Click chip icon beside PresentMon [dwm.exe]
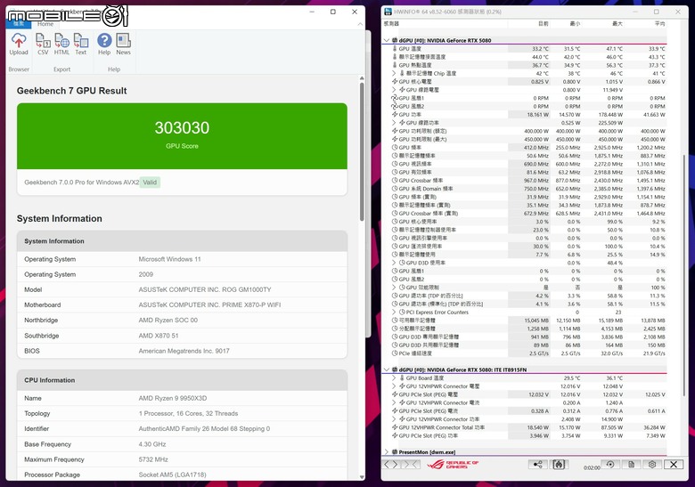The height and width of the screenshot is (487, 695). (395, 452)
